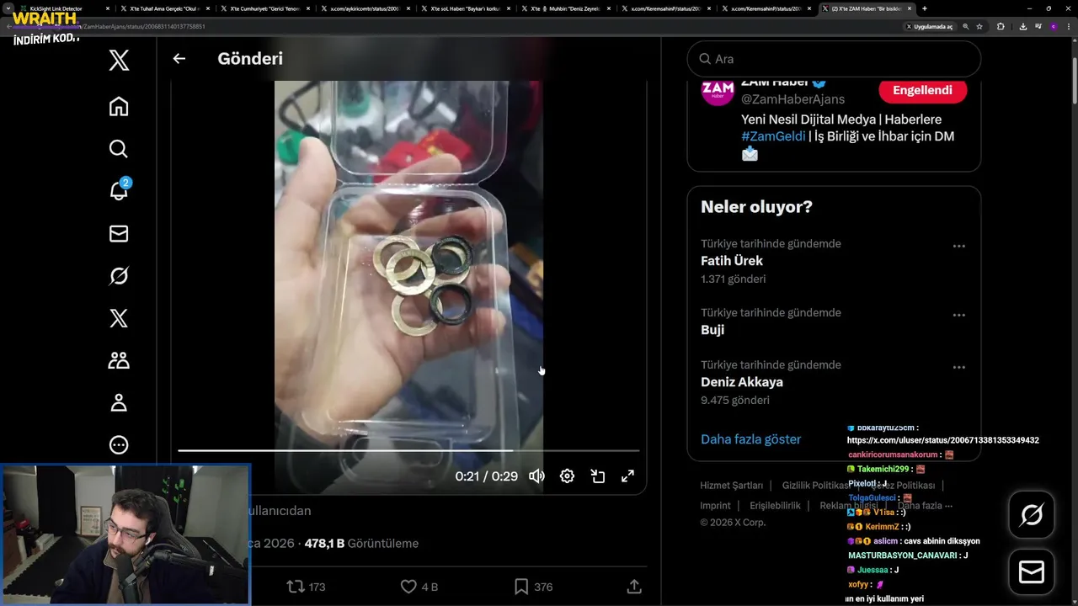
Task: Open more options for Deniz Akkaya trend
Action: click(958, 368)
